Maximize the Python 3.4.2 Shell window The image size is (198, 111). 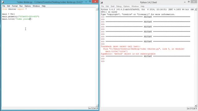[189, 2]
